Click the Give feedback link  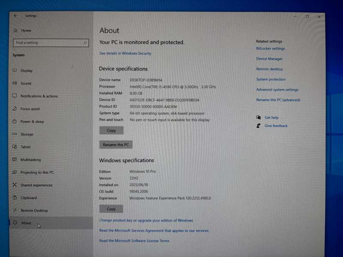276,126
